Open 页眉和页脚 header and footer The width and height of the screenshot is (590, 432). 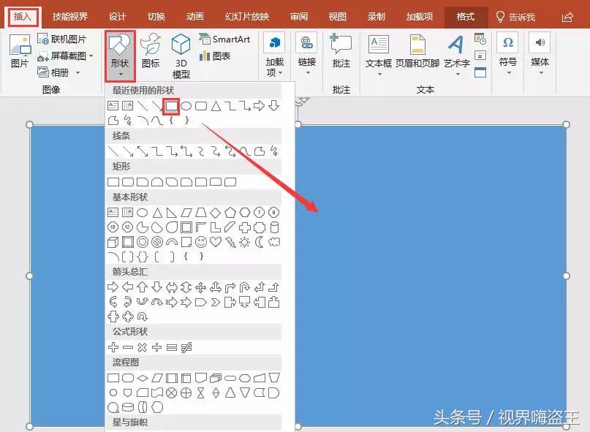tap(417, 51)
